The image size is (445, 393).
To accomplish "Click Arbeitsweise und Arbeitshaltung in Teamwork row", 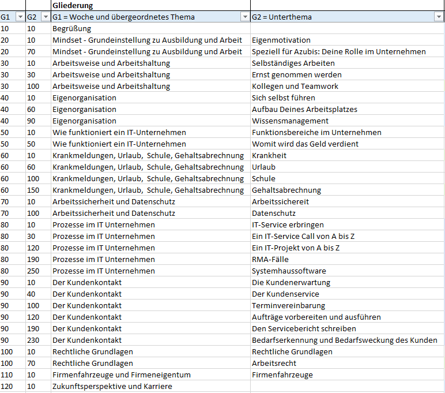I will 150,87.
